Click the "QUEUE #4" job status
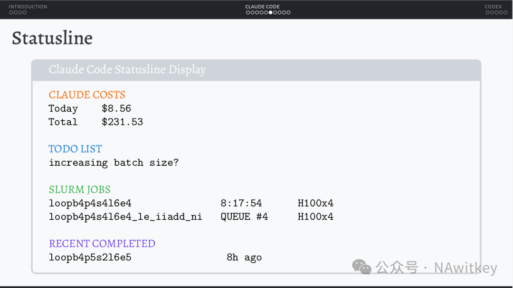The height and width of the screenshot is (288, 513). [x=244, y=216]
